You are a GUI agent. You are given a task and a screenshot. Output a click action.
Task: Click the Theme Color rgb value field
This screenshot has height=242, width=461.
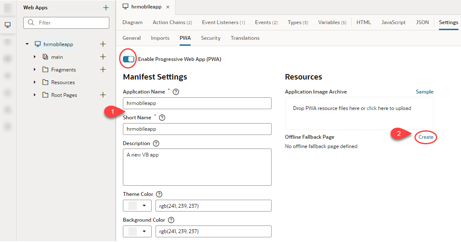pos(214,206)
